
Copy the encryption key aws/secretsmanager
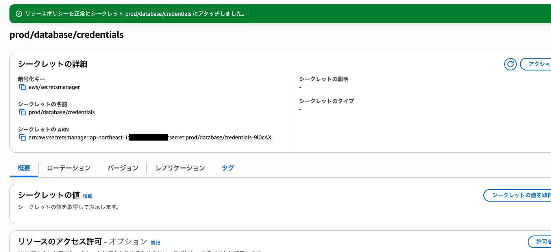tap(22, 87)
